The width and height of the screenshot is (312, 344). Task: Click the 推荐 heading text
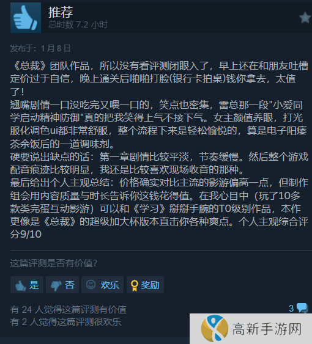click(x=61, y=12)
